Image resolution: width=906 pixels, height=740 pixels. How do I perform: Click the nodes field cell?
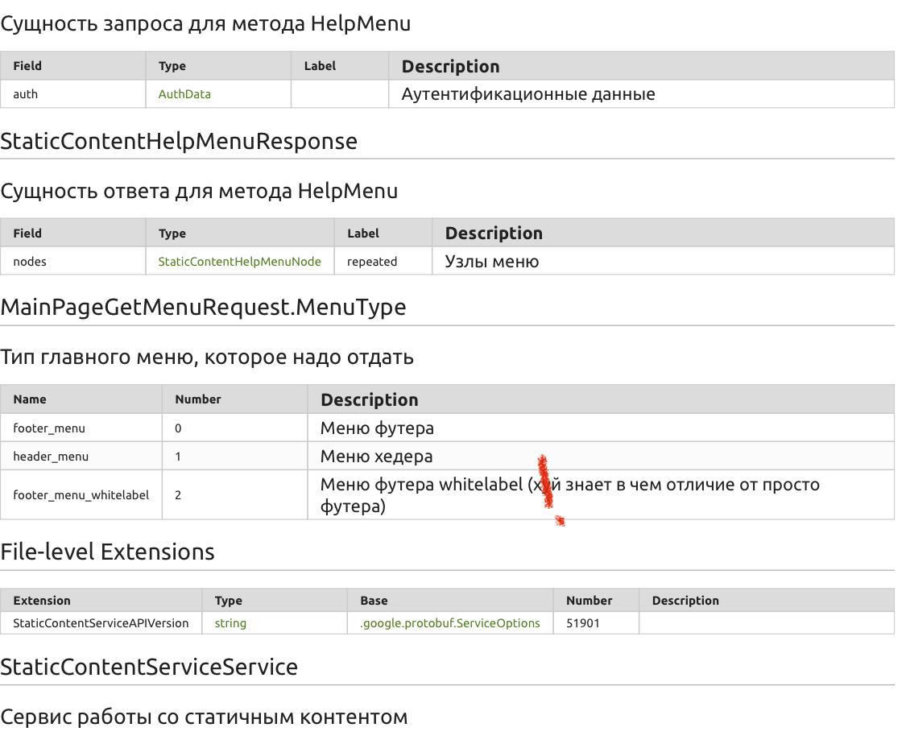[30, 262]
